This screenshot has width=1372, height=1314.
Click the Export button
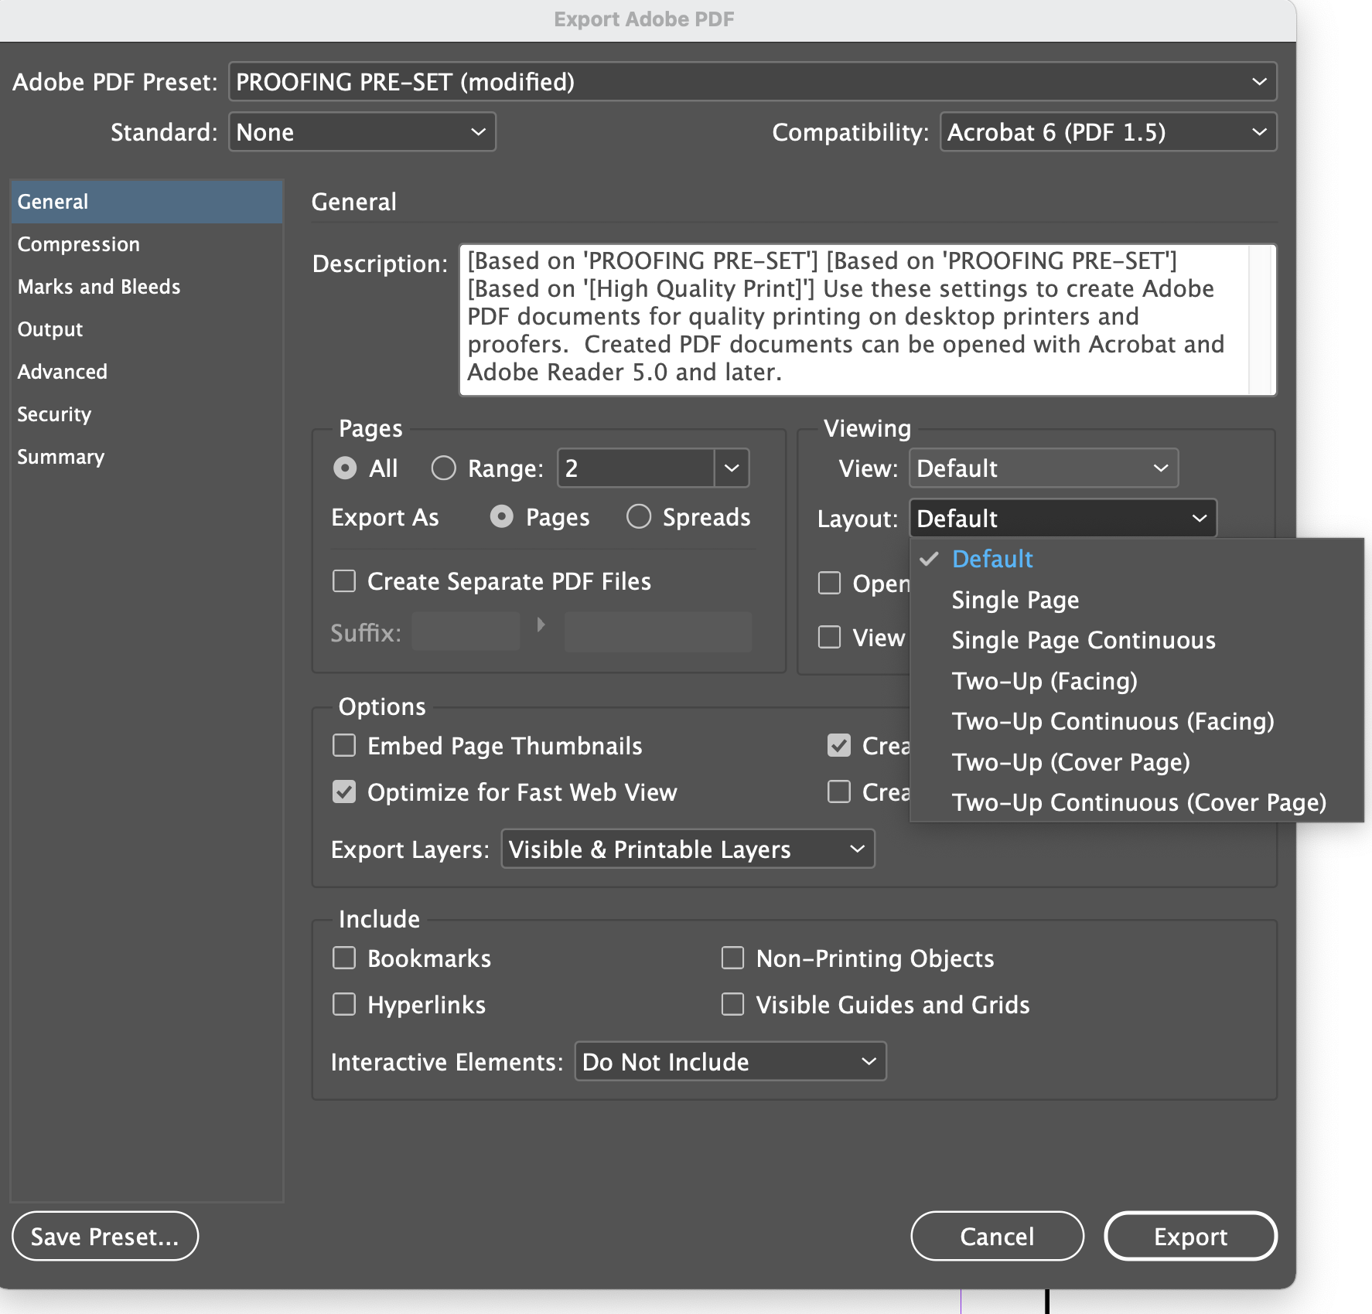click(1189, 1236)
